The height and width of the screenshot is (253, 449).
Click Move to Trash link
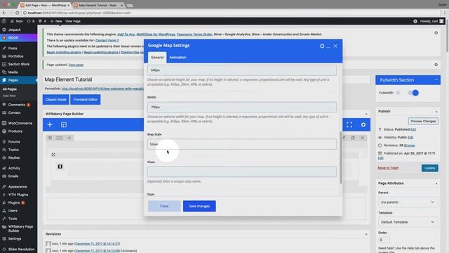coord(388,168)
